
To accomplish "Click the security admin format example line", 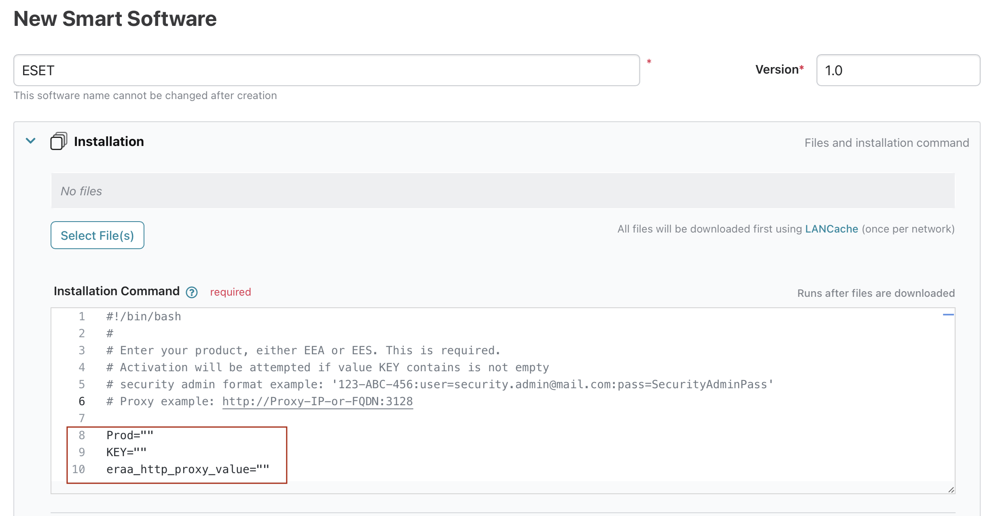I will coord(440,384).
